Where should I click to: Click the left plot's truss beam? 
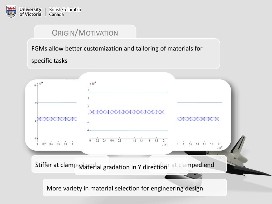pyautogui.click(x=57, y=119)
